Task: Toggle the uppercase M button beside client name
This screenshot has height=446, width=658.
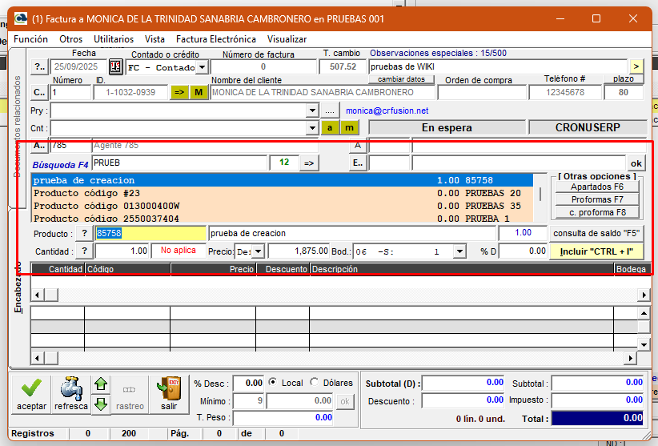Action: pyautogui.click(x=199, y=92)
